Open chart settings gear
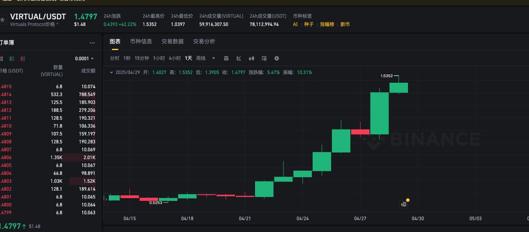 tap(277, 58)
